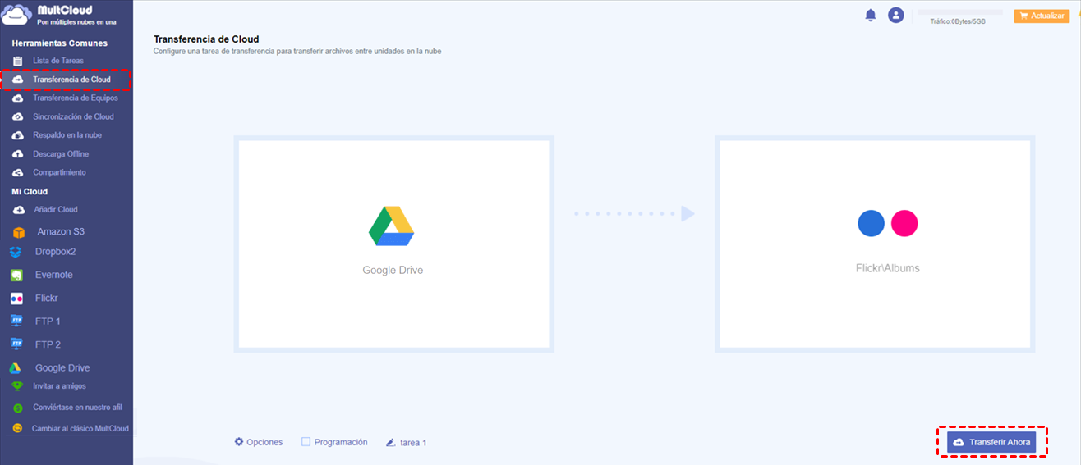This screenshot has width=1081, height=465.
Task: Click the large Flickr logo
Action: pyautogui.click(x=888, y=223)
